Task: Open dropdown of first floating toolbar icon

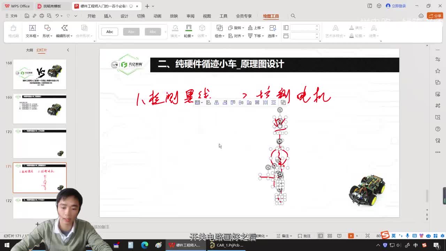Action: (x=202, y=102)
